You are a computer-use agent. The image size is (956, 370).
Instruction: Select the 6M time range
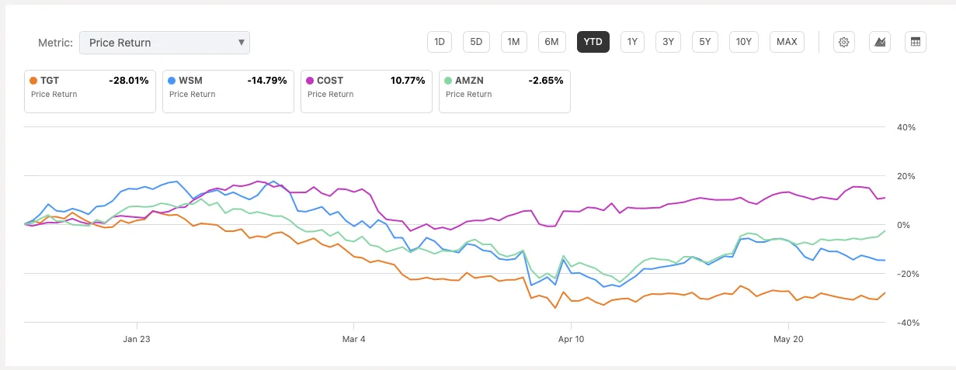pyautogui.click(x=551, y=42)
